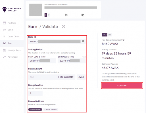Open the Start Date & Time picker
Viewport: 146px width, 113px height.
click(42, 61)
